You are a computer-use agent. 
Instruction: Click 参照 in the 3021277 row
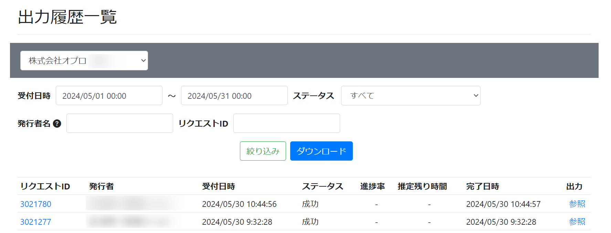577,222
